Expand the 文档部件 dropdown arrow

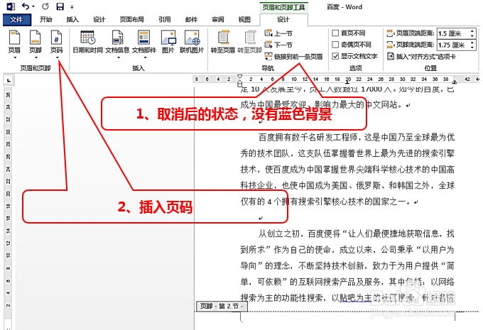pyautogui.click(x=145, y=57)
